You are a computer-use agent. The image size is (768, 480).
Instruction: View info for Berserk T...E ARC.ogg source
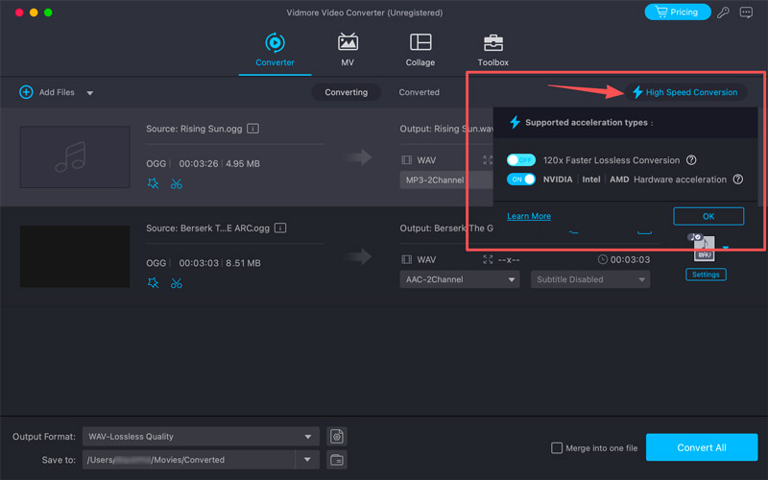coord(280,228)
